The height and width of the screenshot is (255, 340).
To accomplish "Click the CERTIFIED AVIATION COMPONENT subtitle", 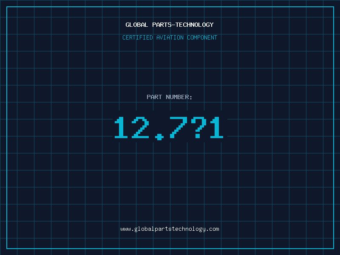I will pos(170,37).
